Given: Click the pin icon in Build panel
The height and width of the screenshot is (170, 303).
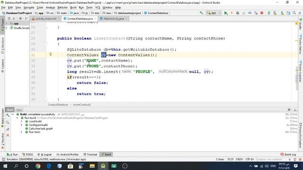Looking at the screenshot, I should coord(8,129).
